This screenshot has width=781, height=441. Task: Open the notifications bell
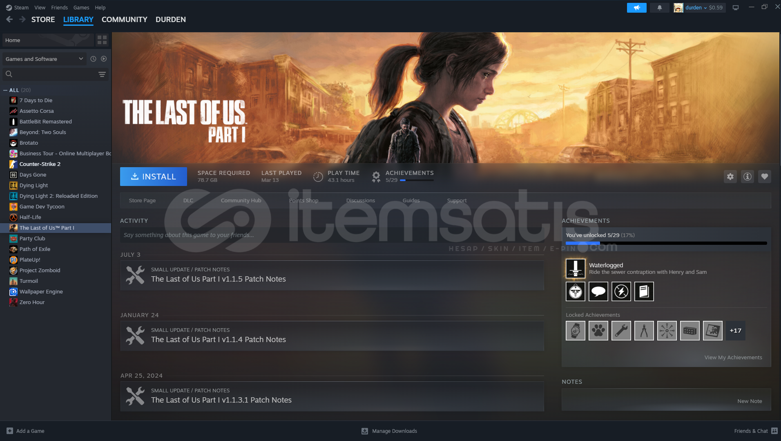(x=659, y=7)
